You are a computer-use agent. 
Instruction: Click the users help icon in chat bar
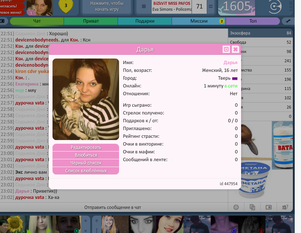click(x=285, y=207)
